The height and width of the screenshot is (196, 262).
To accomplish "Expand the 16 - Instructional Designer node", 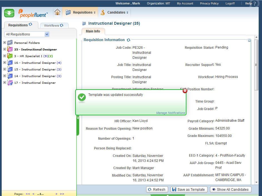I will (x=4, y=63).
